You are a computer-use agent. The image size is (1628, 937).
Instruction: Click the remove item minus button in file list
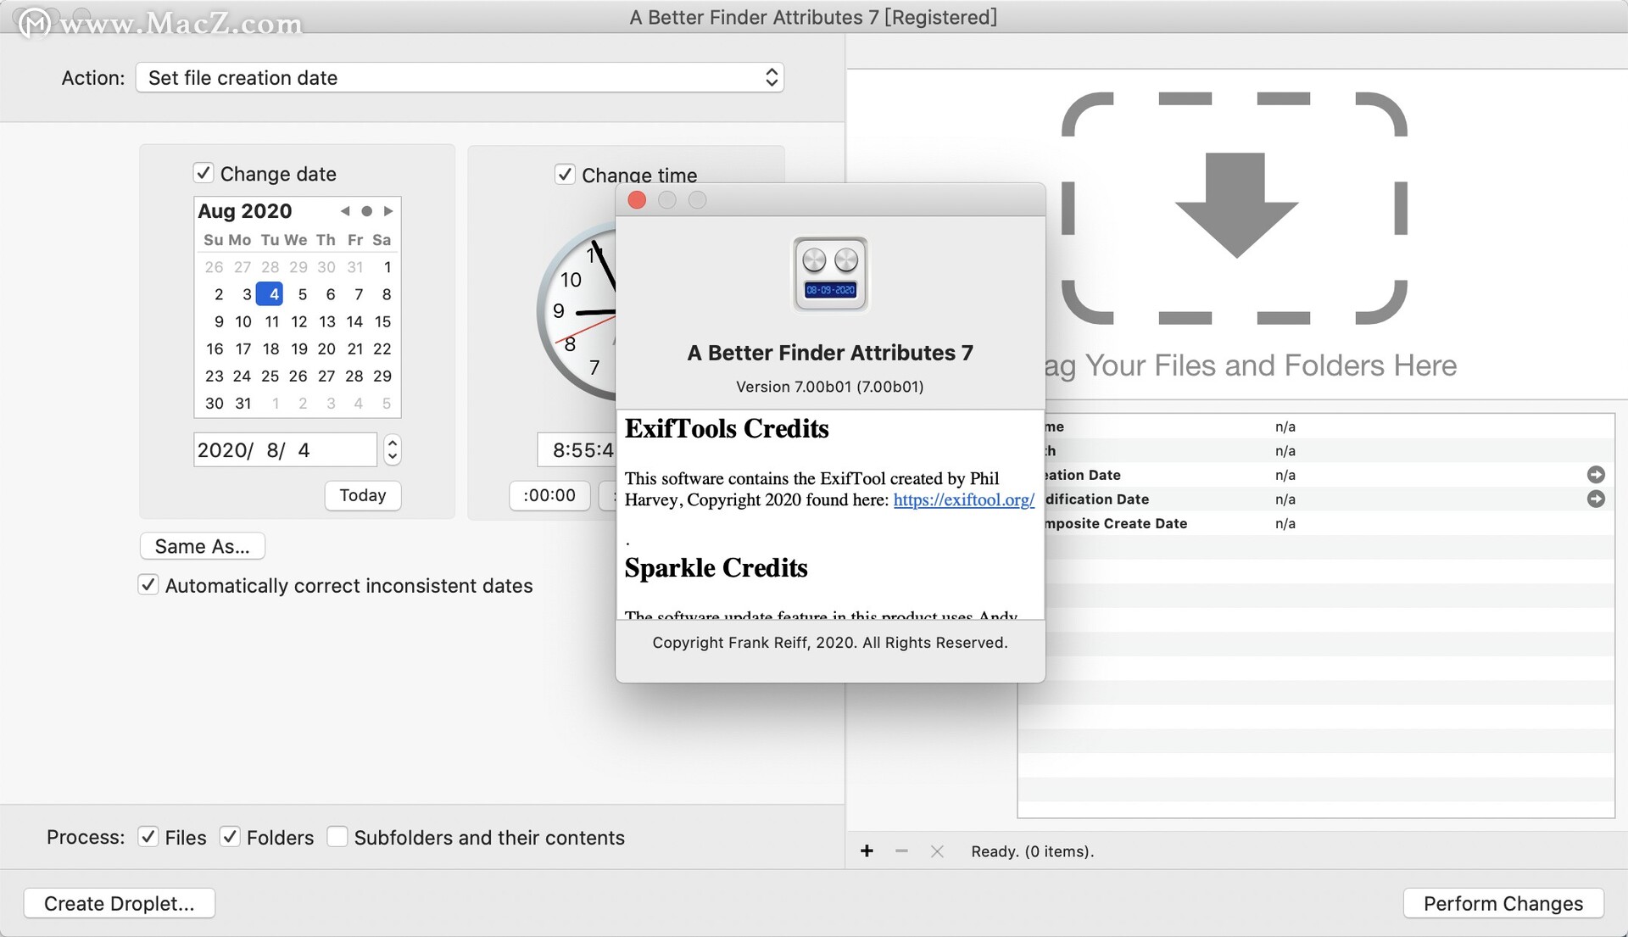pos(903,852)
